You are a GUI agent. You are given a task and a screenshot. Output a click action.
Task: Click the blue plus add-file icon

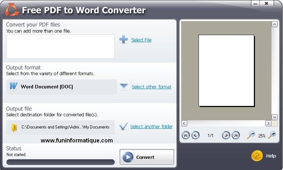click(123, 39)
